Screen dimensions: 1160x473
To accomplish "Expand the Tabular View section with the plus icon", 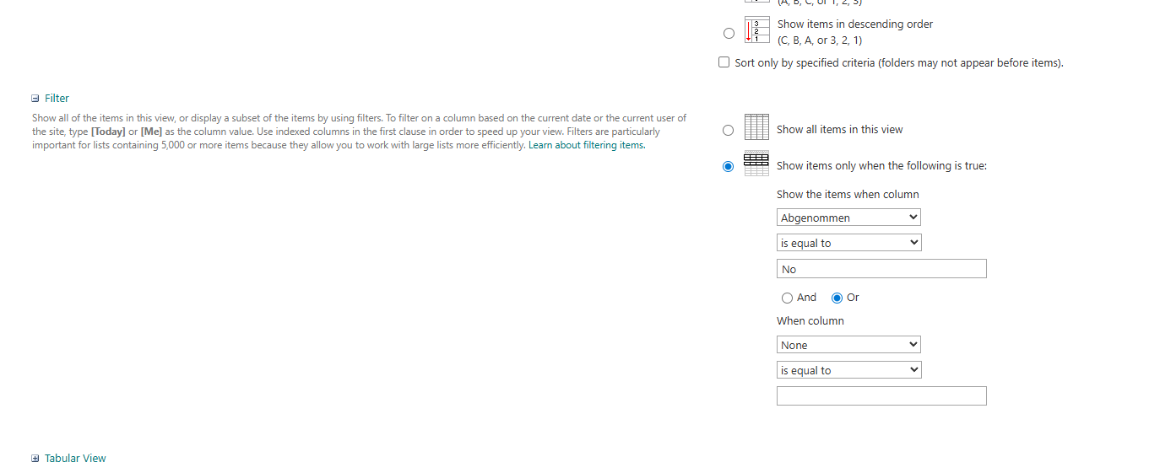I will pos(35,459).
